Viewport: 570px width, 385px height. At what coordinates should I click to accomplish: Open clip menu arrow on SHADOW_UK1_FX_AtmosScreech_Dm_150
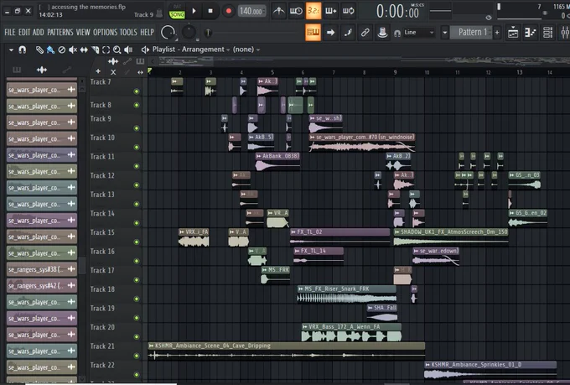click(x=397, y=232)
